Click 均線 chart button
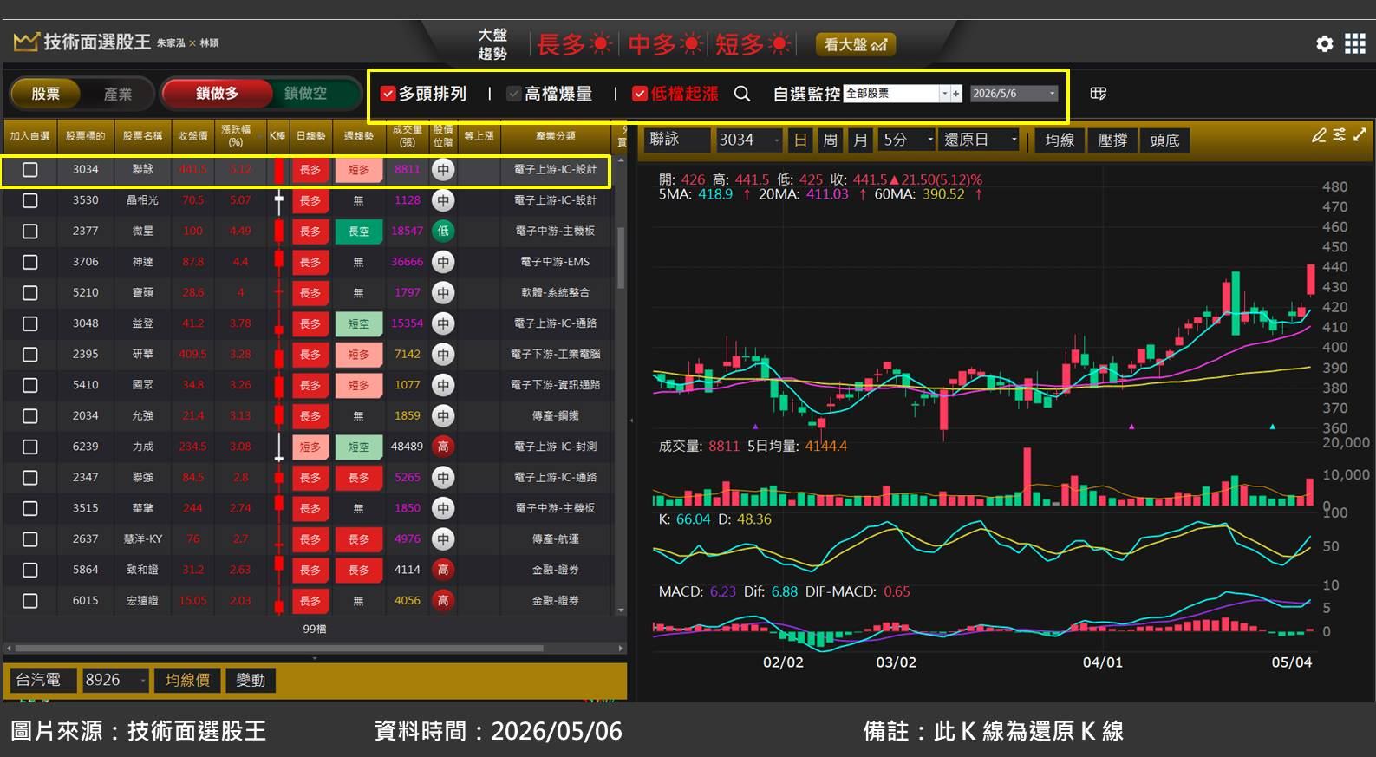1376x757 pixels. click(x=1060, y=140)
